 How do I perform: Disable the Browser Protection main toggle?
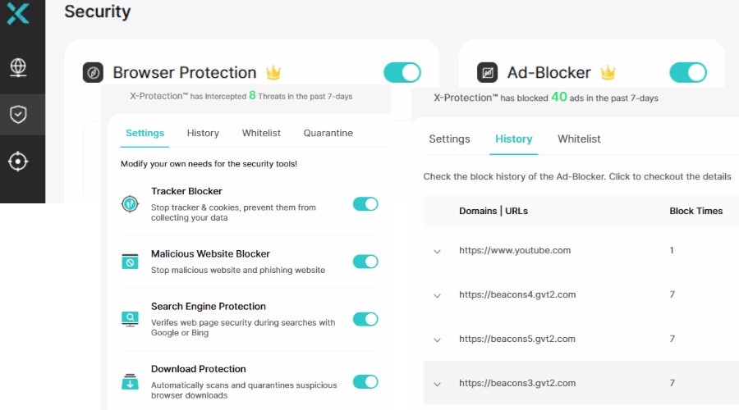[402, 72]
